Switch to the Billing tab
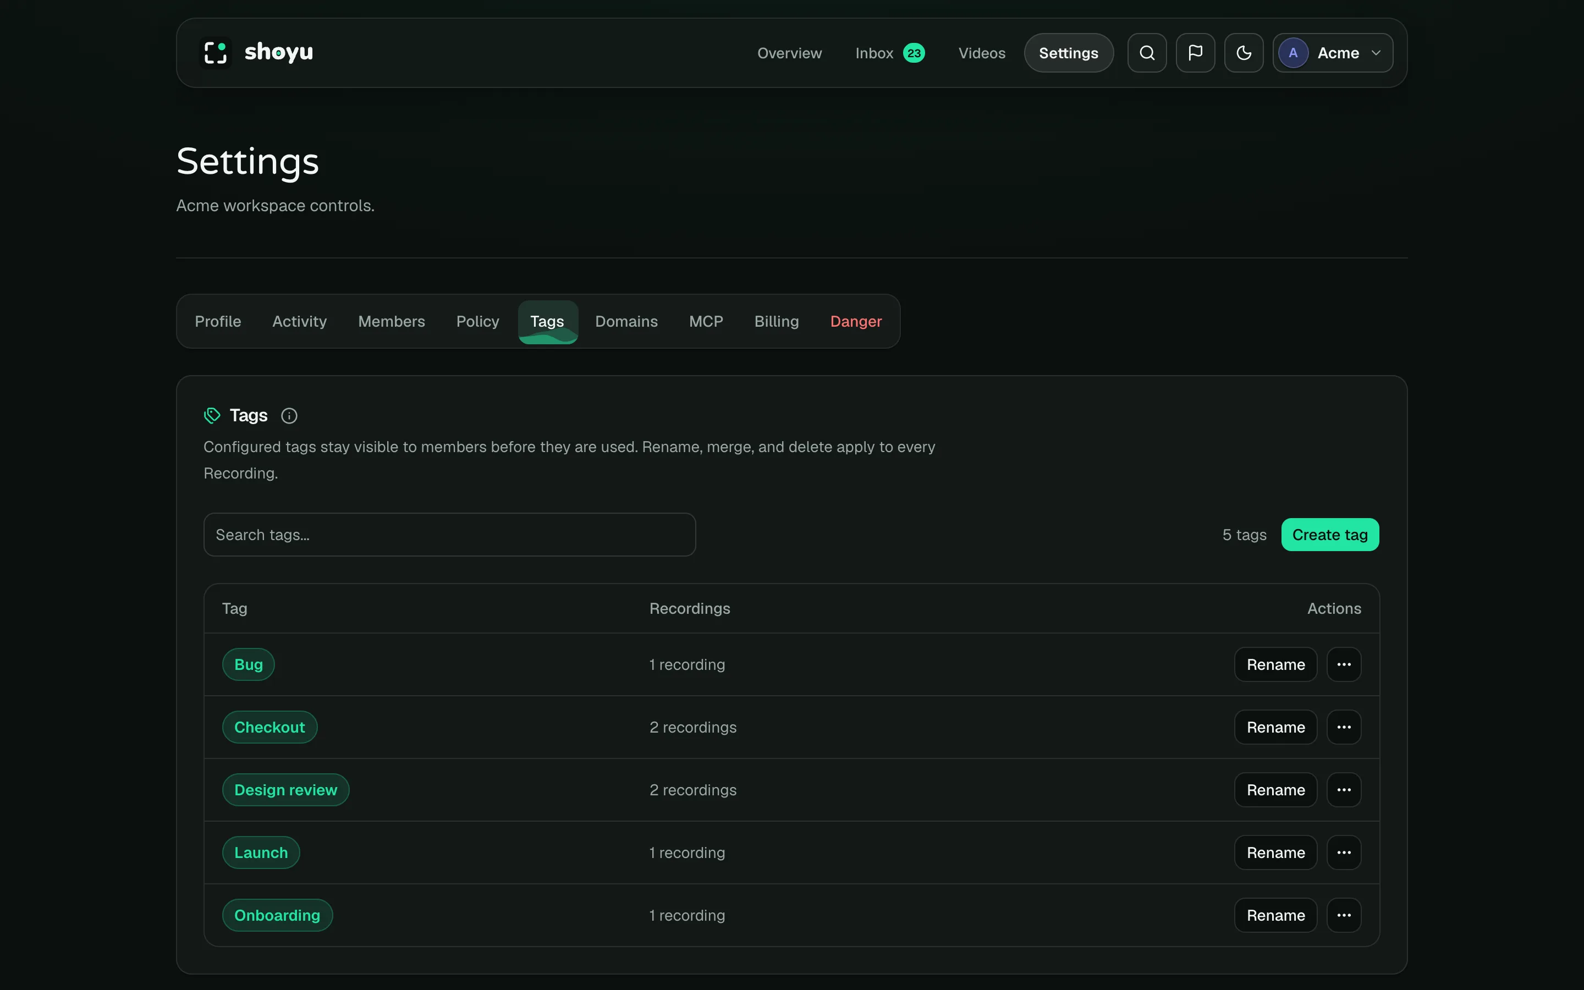This screenshot has width=1584, height=990. click(776, 322)
